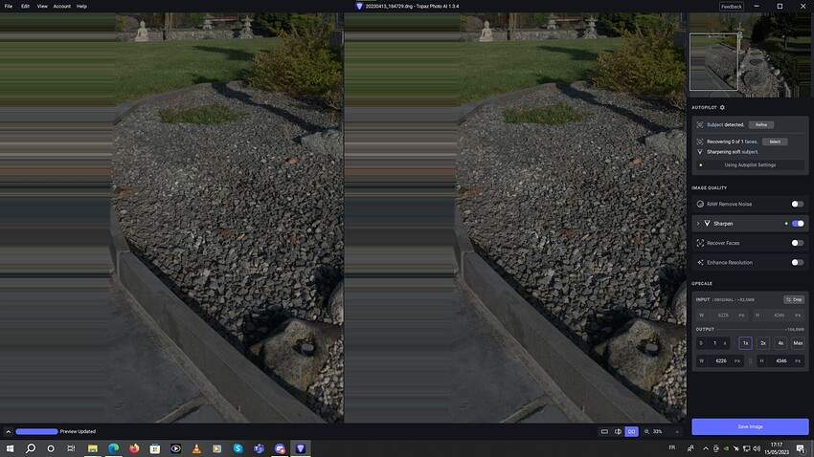This screenshot has width=814, height=457.
Task: Select the side-by-side comparison view icon
Action: (x=631, y=431)
